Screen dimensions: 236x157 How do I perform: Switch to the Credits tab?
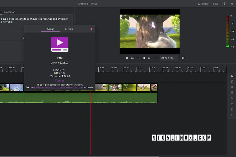click(69, 29)
